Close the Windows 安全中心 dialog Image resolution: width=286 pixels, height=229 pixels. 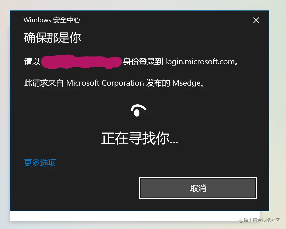coord(256,20)
